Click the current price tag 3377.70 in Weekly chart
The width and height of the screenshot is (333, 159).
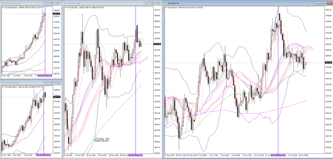click(x=57, y=97)
